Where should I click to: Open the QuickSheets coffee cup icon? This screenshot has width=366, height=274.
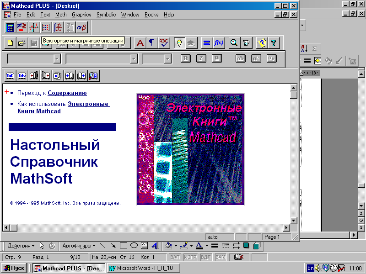point(246,43)
